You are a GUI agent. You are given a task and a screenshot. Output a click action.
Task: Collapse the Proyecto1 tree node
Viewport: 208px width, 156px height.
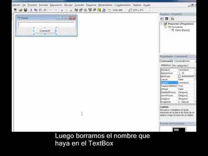pos(162,24)
